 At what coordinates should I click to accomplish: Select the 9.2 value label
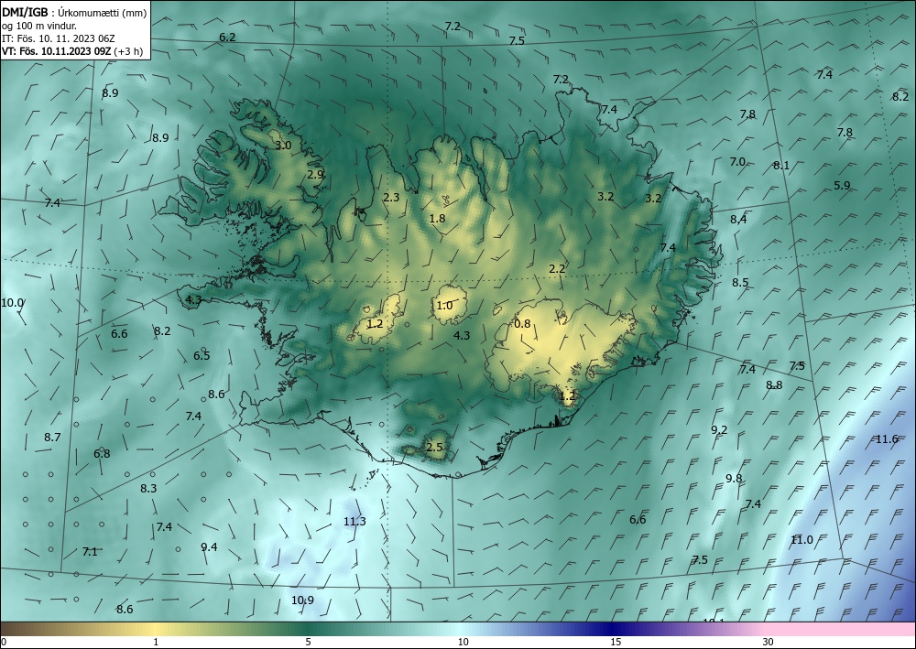[719, 430]
